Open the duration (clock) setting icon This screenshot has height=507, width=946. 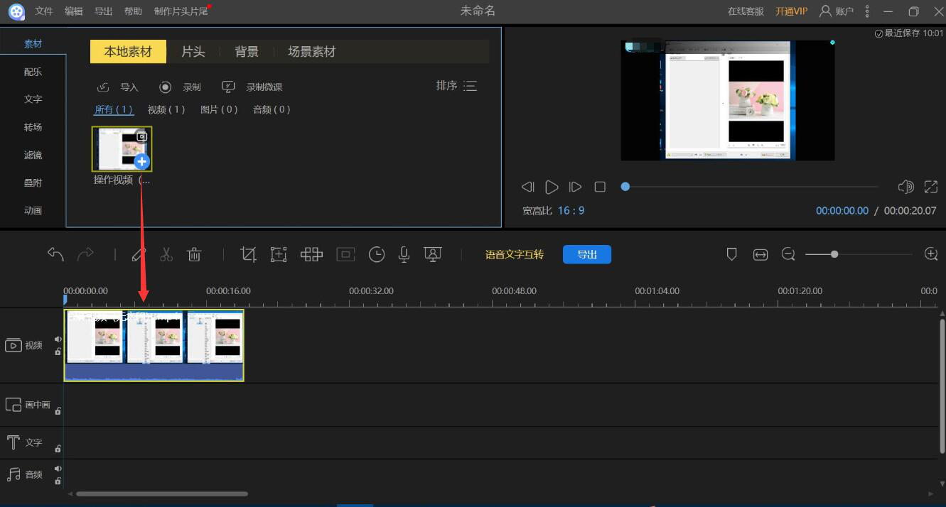pos(377,255)
